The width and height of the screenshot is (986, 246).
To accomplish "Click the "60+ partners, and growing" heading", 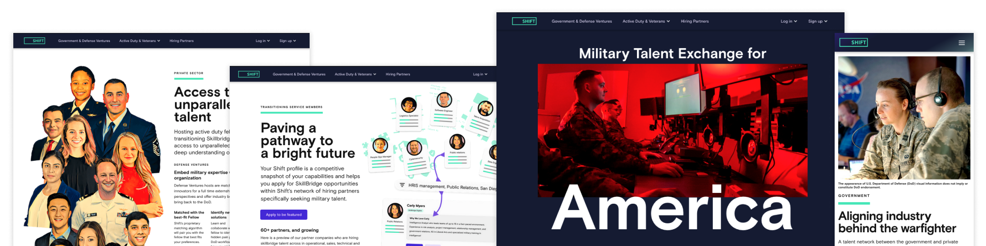I will coord(289,230).
